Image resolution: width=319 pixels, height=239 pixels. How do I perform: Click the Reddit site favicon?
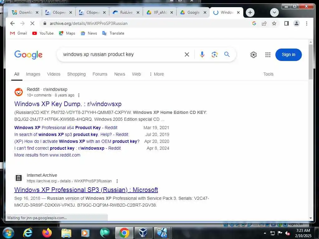[x=18, y=92]
